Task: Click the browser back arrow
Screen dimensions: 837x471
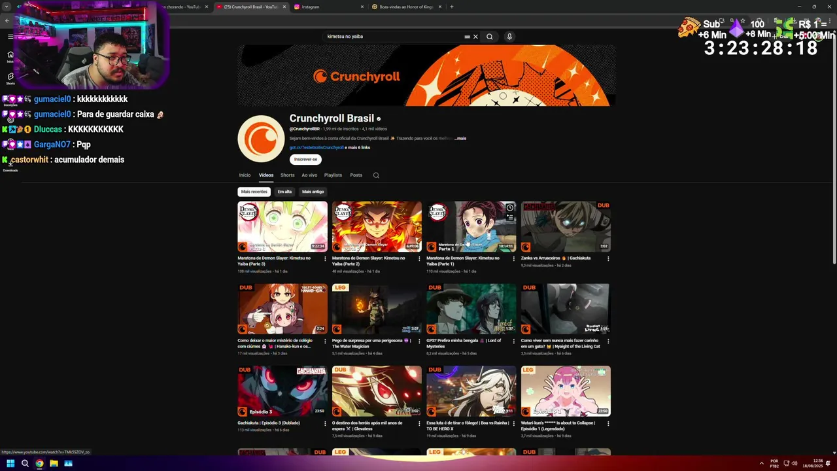Action: (7, 21)
